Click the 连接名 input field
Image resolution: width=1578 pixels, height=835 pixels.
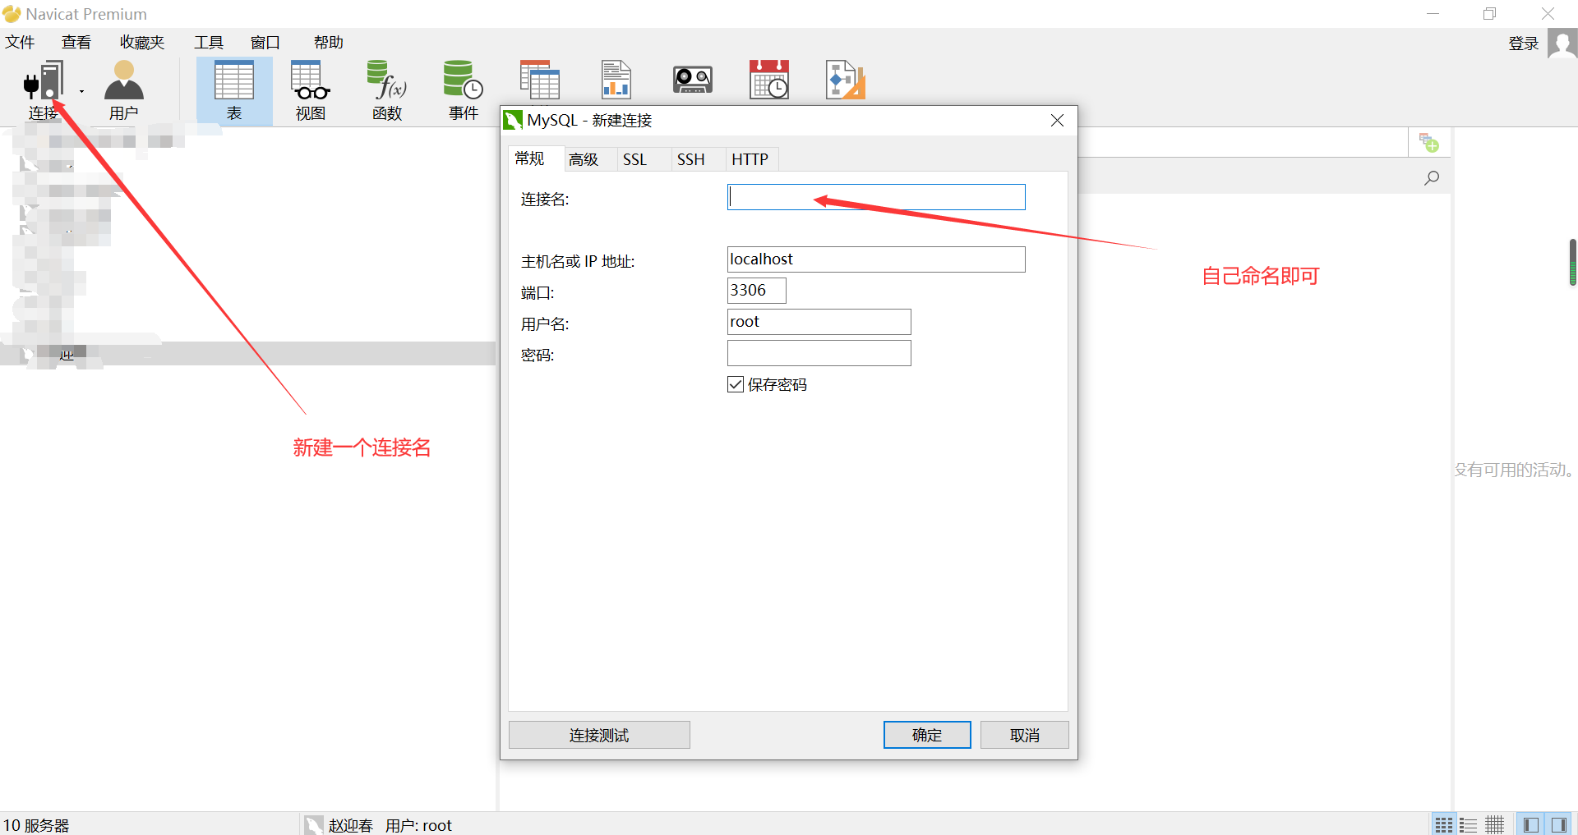(876, 197)
